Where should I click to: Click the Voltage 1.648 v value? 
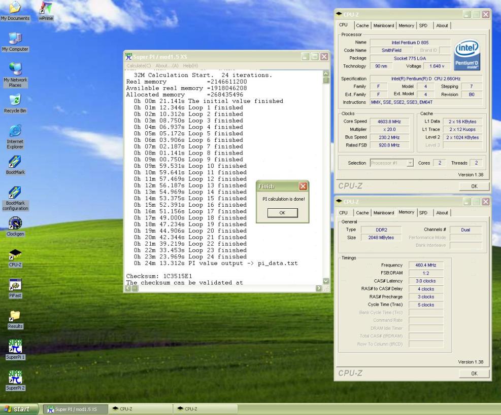click(437, 66)
